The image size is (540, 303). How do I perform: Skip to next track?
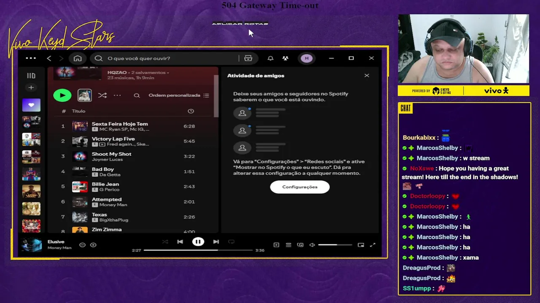pos(216,242)
